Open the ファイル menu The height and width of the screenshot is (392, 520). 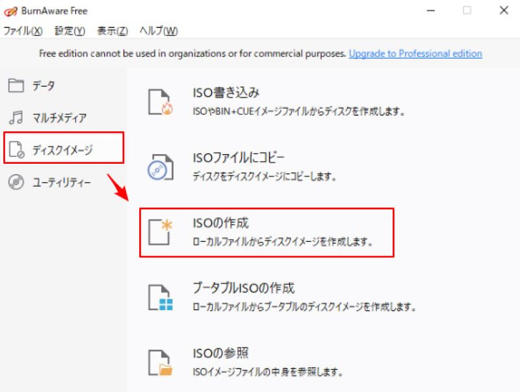coord(22,31)
